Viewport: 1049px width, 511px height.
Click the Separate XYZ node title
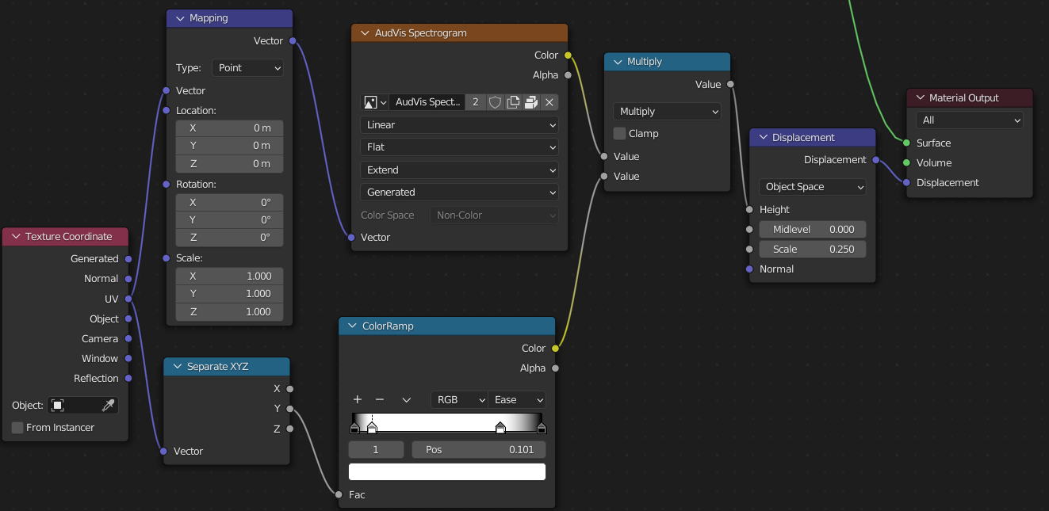point(217,367)
